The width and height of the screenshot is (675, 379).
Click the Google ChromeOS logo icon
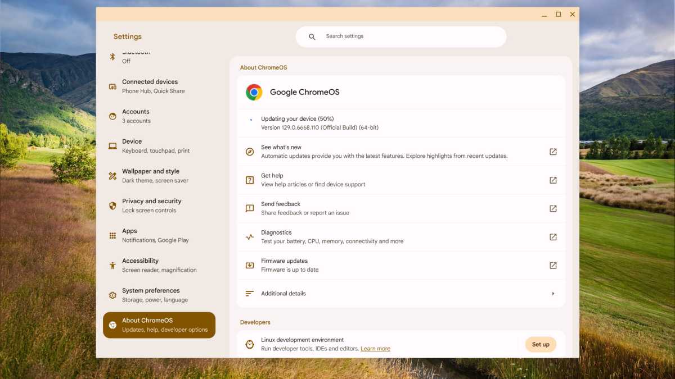pos(253,92)
